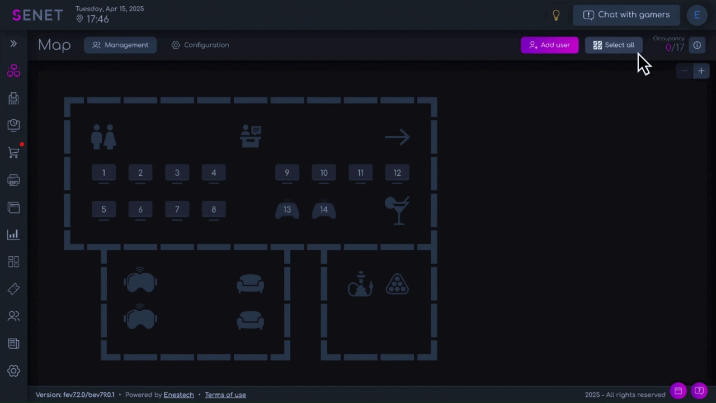This screenshot has height=403, width=716.
Task: Open the user profile avatar menu
Action: tap(697, 15)
